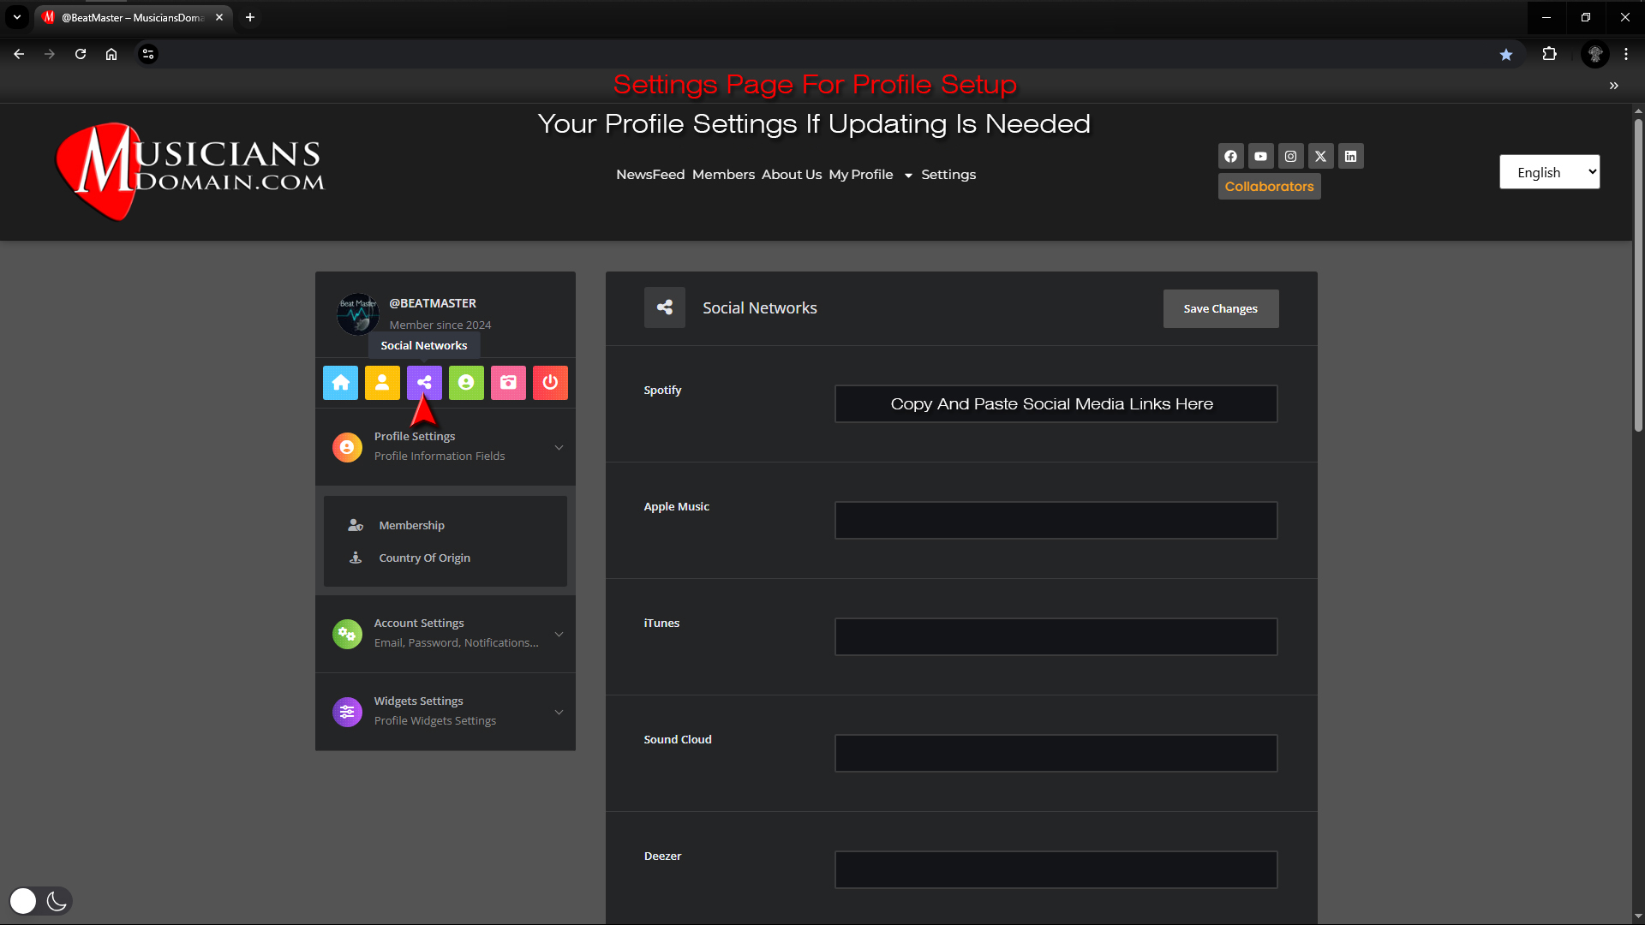Open the yellow profile info icon
The image size is (1645, 925).
pyautogui.click(x=382, y=383)
